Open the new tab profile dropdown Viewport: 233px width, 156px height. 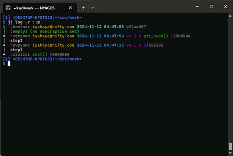[x=93, y=8]
